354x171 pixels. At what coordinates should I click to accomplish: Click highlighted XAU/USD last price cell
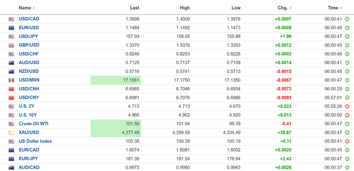116,132
